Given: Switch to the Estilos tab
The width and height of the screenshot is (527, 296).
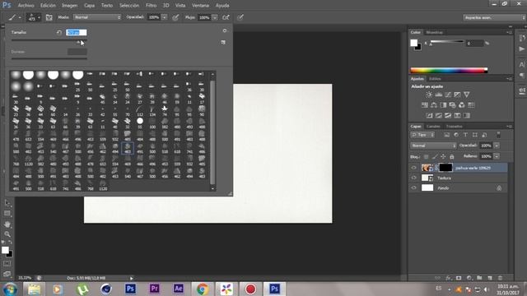Looking at the screenshot, I should click(435, 79).
